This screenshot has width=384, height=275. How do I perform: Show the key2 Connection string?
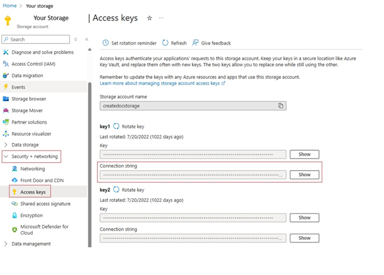coord(304,238)
